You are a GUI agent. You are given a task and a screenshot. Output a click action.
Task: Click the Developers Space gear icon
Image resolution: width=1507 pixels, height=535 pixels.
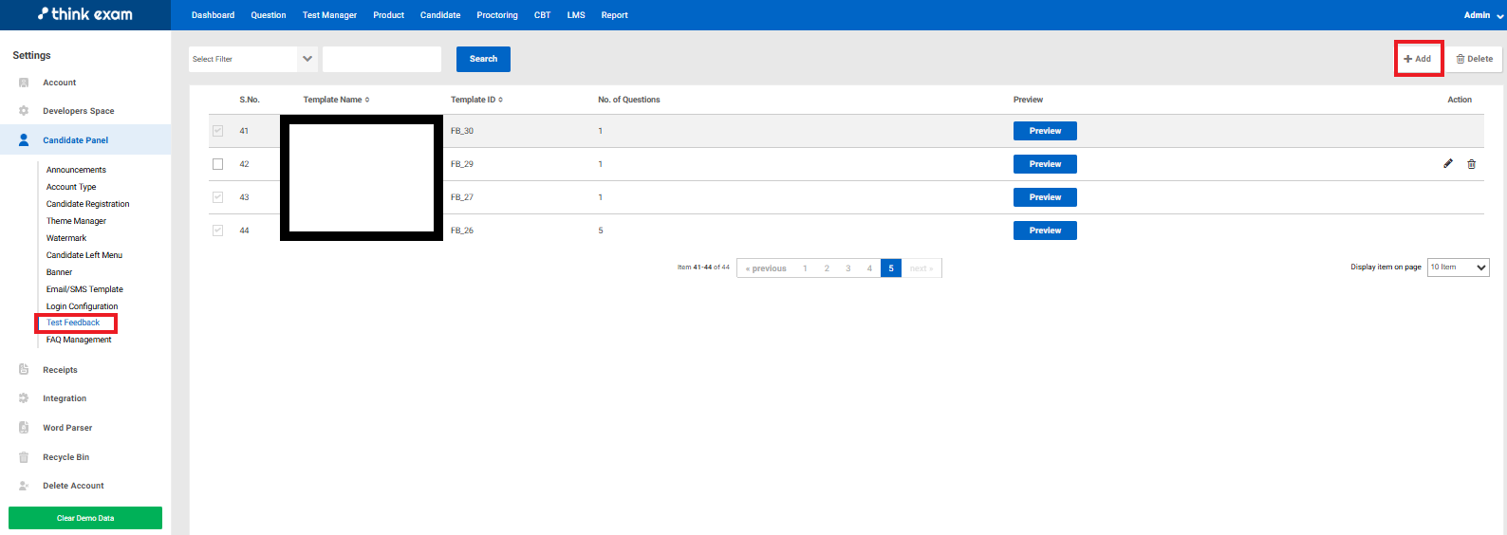(24, 111)
